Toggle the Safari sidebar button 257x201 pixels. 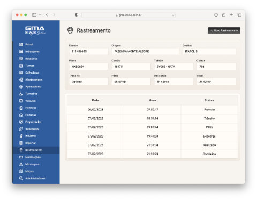click(34, 15)
